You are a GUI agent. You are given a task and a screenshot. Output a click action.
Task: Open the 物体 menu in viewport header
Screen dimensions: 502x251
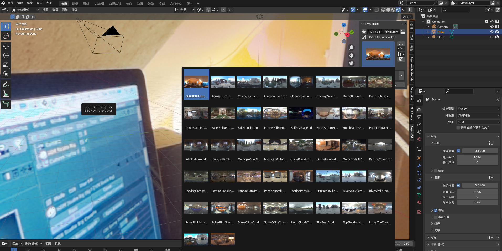[75, 10]
